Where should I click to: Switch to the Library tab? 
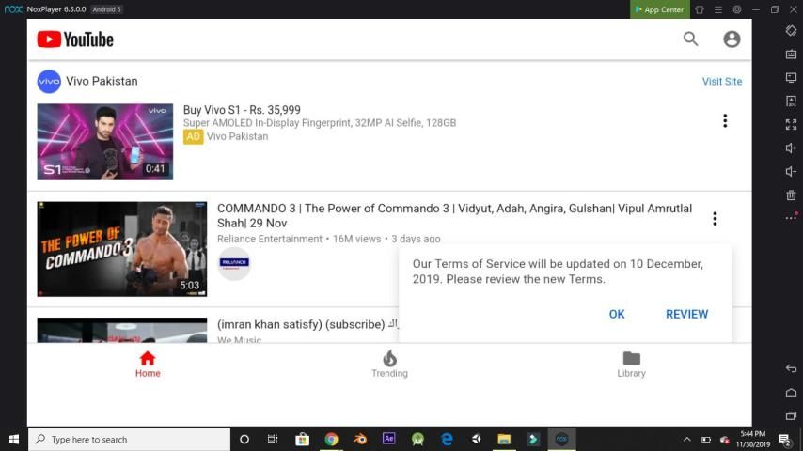(x=631, y=364)
